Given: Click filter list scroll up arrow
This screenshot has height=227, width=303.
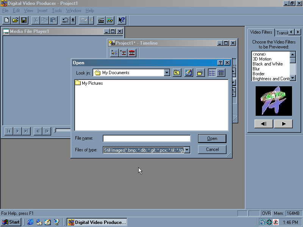Looking at the screenshot, I should pos(293,54).
